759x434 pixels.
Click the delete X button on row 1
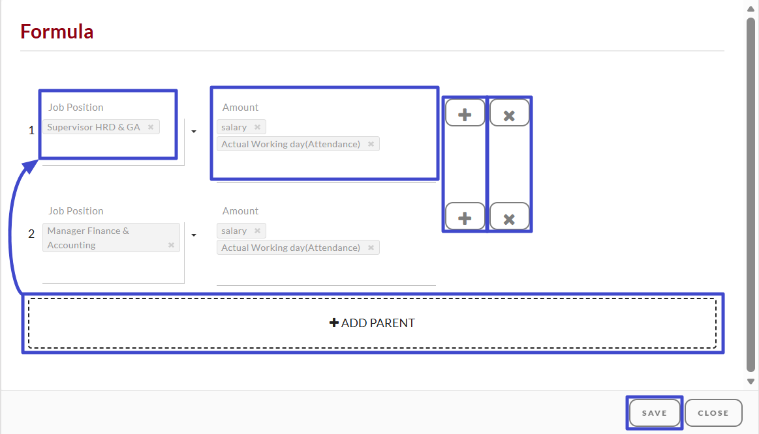[509, 113]
